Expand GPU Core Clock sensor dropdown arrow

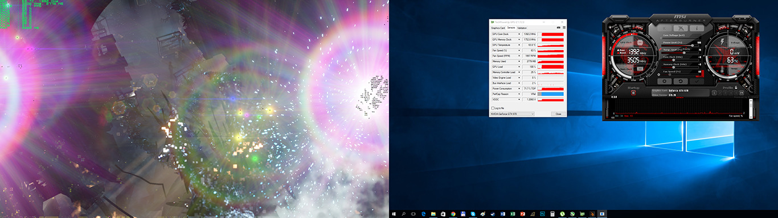pyautogui.click(x=519, y=33)
